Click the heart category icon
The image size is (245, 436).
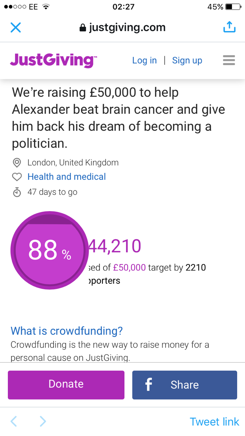pyautogui.click(x=17, y=177)
